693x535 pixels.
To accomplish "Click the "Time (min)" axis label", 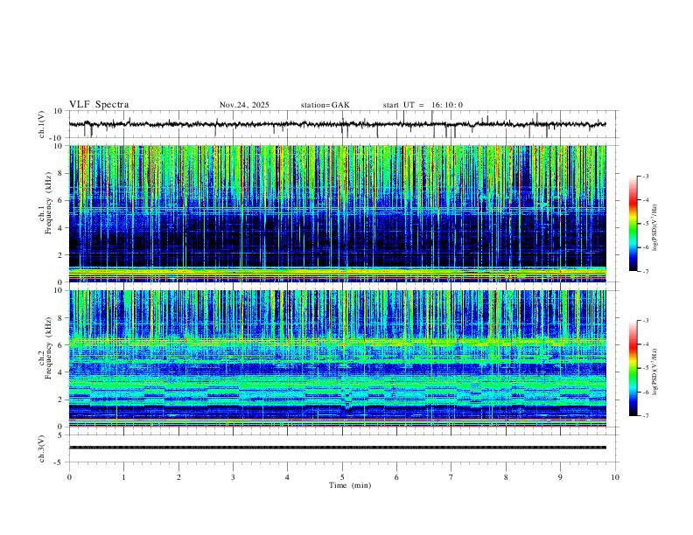I will click(x=350, y=485).
